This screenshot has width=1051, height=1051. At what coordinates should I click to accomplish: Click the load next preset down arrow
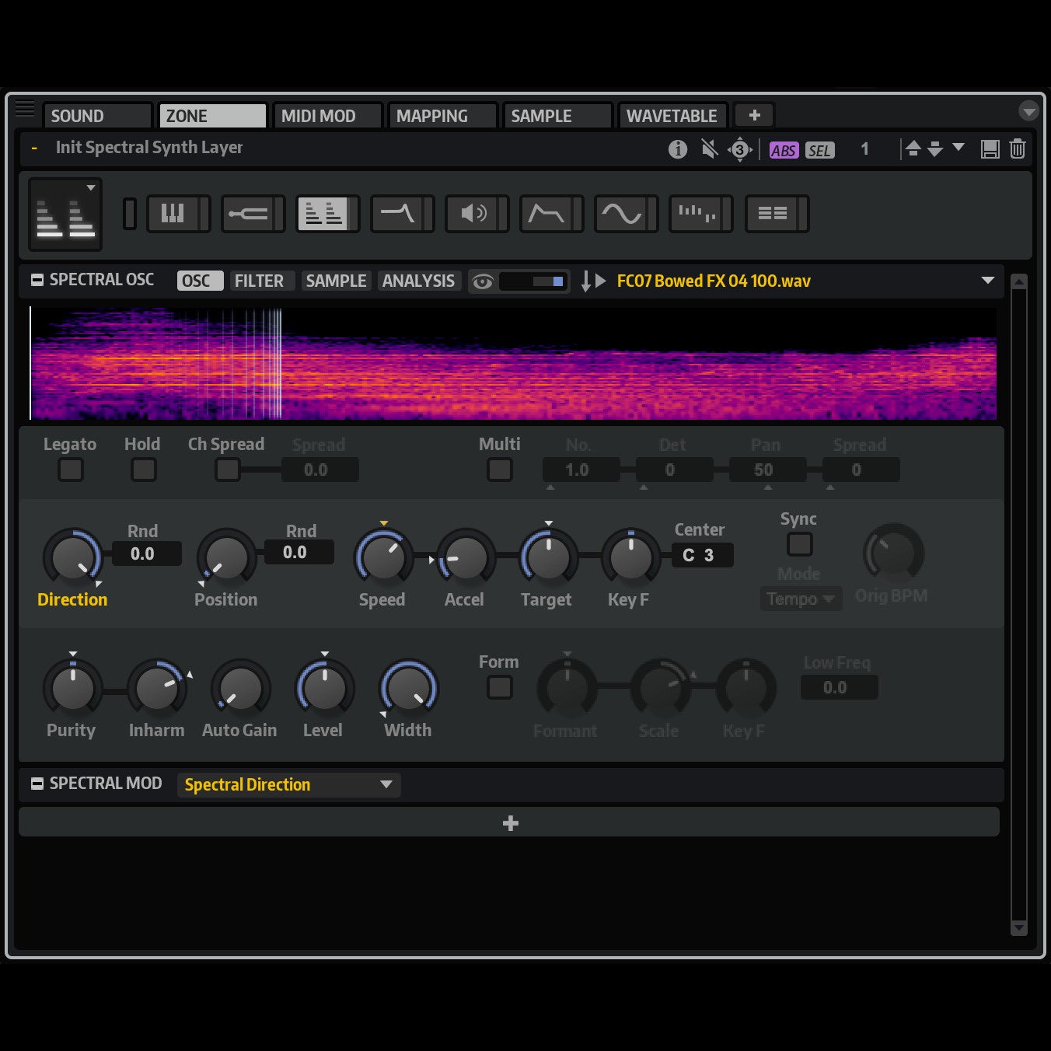[935, 148]
